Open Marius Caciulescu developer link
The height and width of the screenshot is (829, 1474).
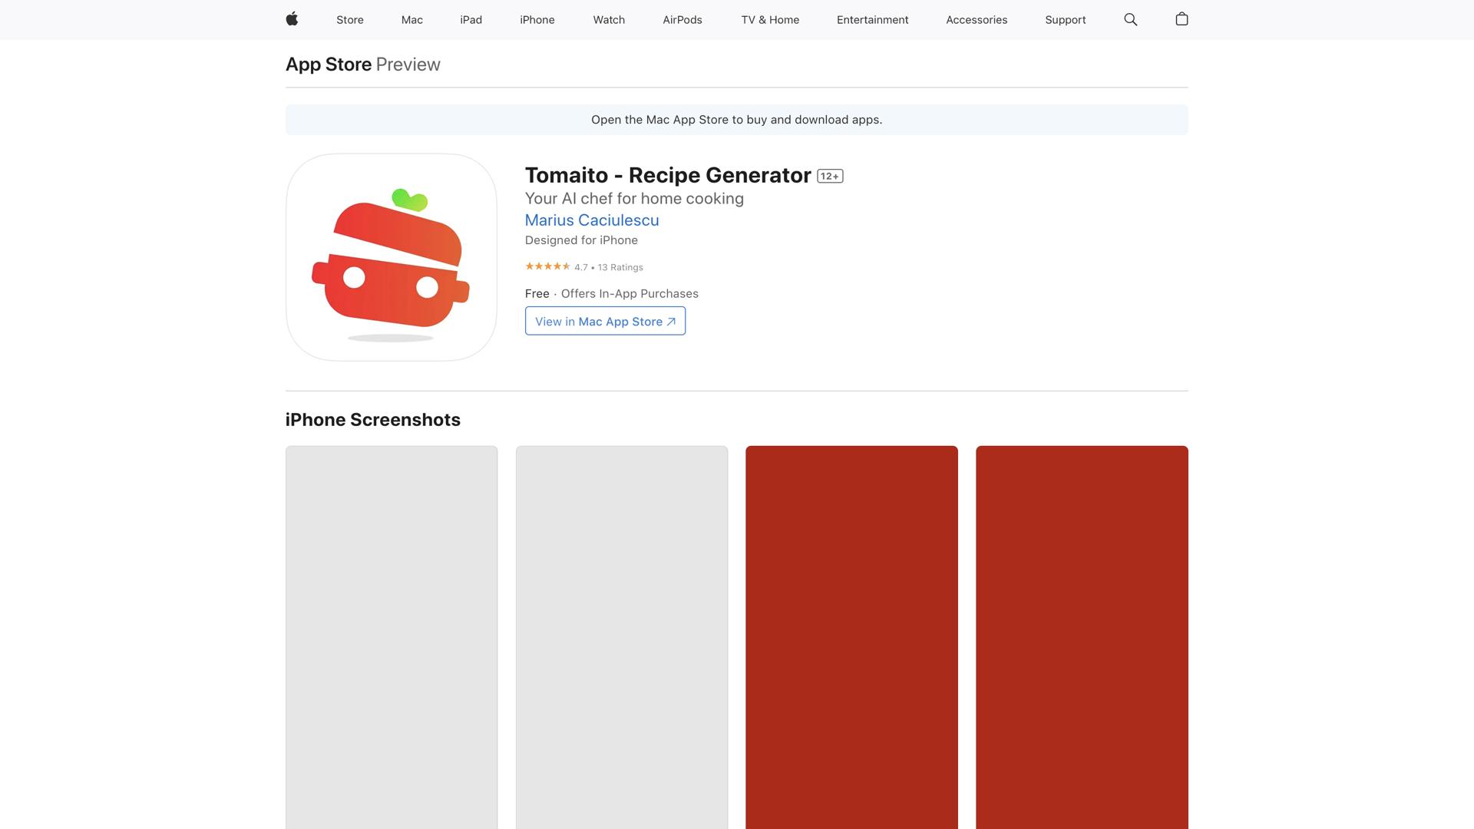pyautogui.click(x=591, y=220)
